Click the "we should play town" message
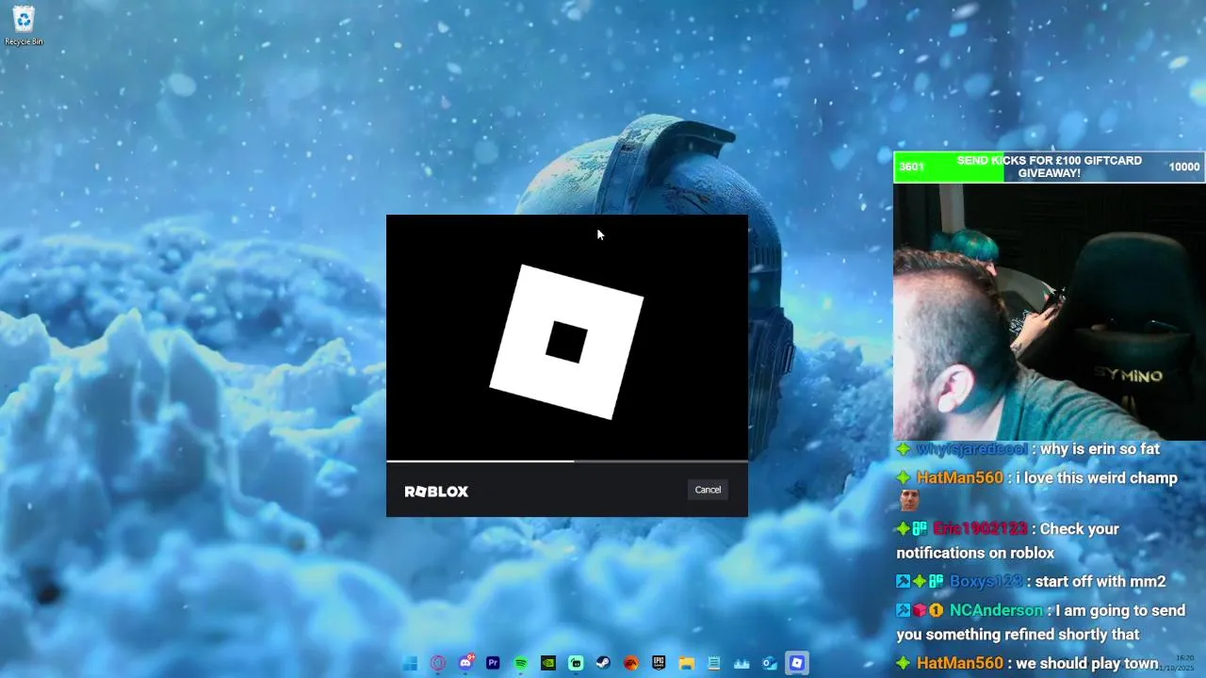 1086,663
